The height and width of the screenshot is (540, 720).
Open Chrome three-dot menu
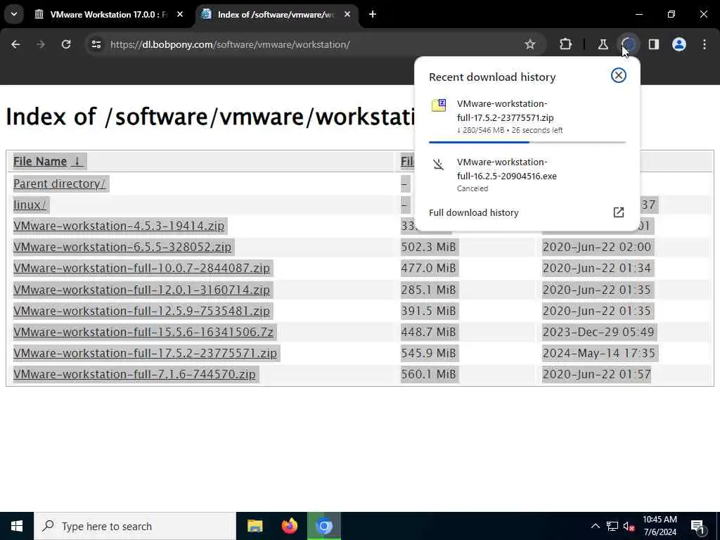coord(705,44)
